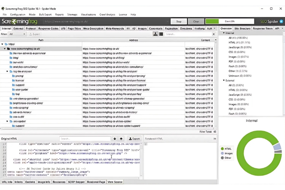Click the pricing/ folder icon
The height and width of the screenshot is (190, 285).
tap(13, 76)
